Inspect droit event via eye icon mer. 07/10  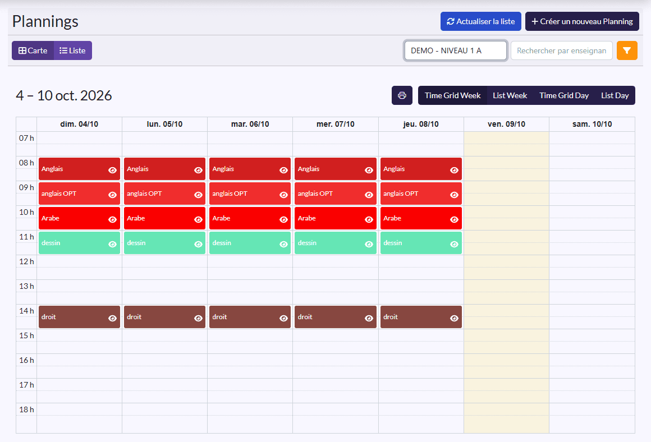pos(369,319)
